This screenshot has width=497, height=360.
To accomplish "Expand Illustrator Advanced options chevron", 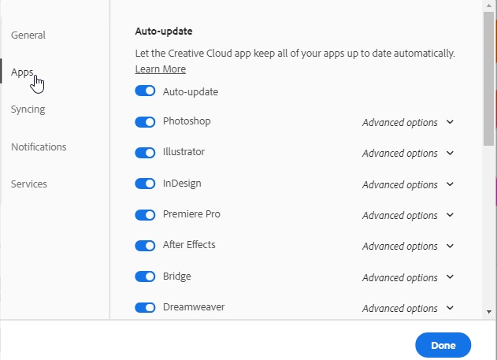I will tap(450, 153).
